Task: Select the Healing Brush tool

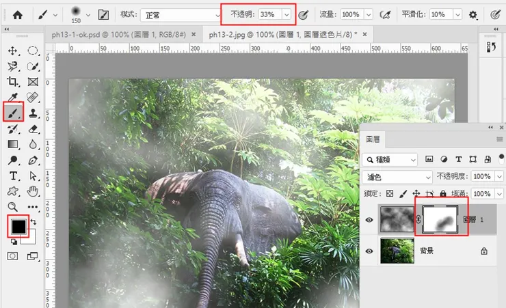Action: point(33,97)
